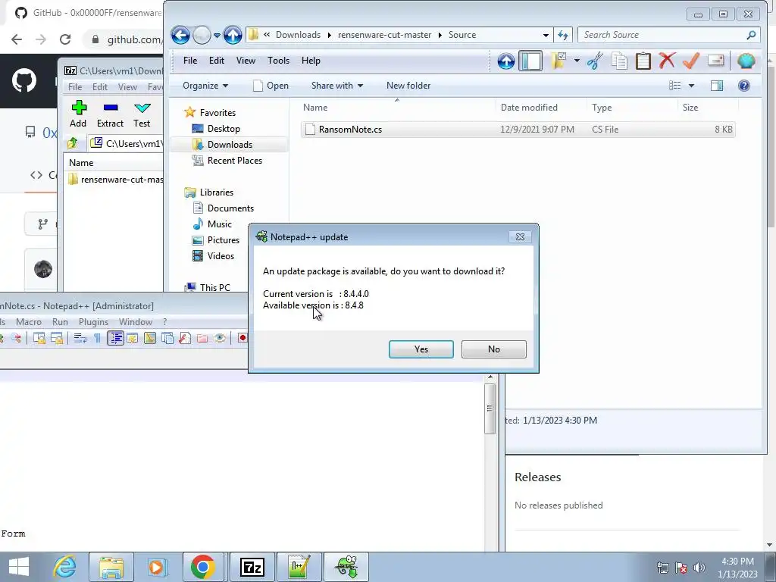Click the change your view icon
This screenshot has width=776, height=582.
(x=674, y=86)
